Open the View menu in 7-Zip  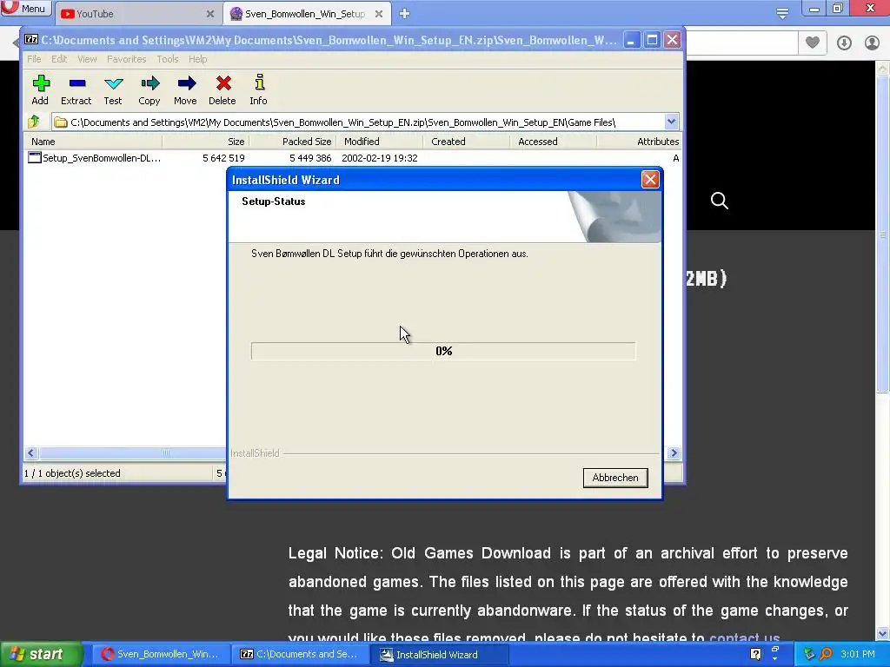(87, 59)
